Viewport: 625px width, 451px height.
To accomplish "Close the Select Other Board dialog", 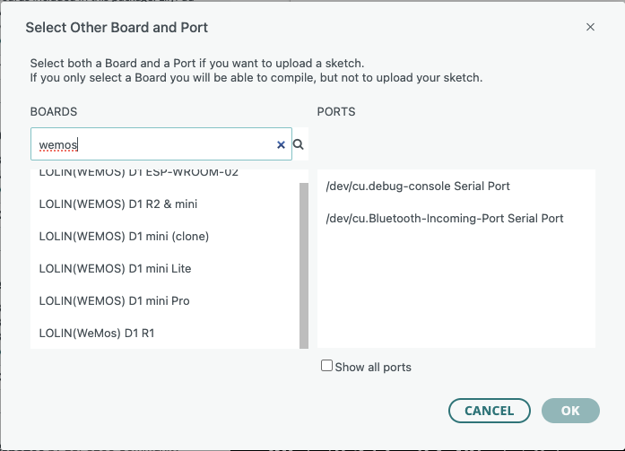I will coord(590,27).
